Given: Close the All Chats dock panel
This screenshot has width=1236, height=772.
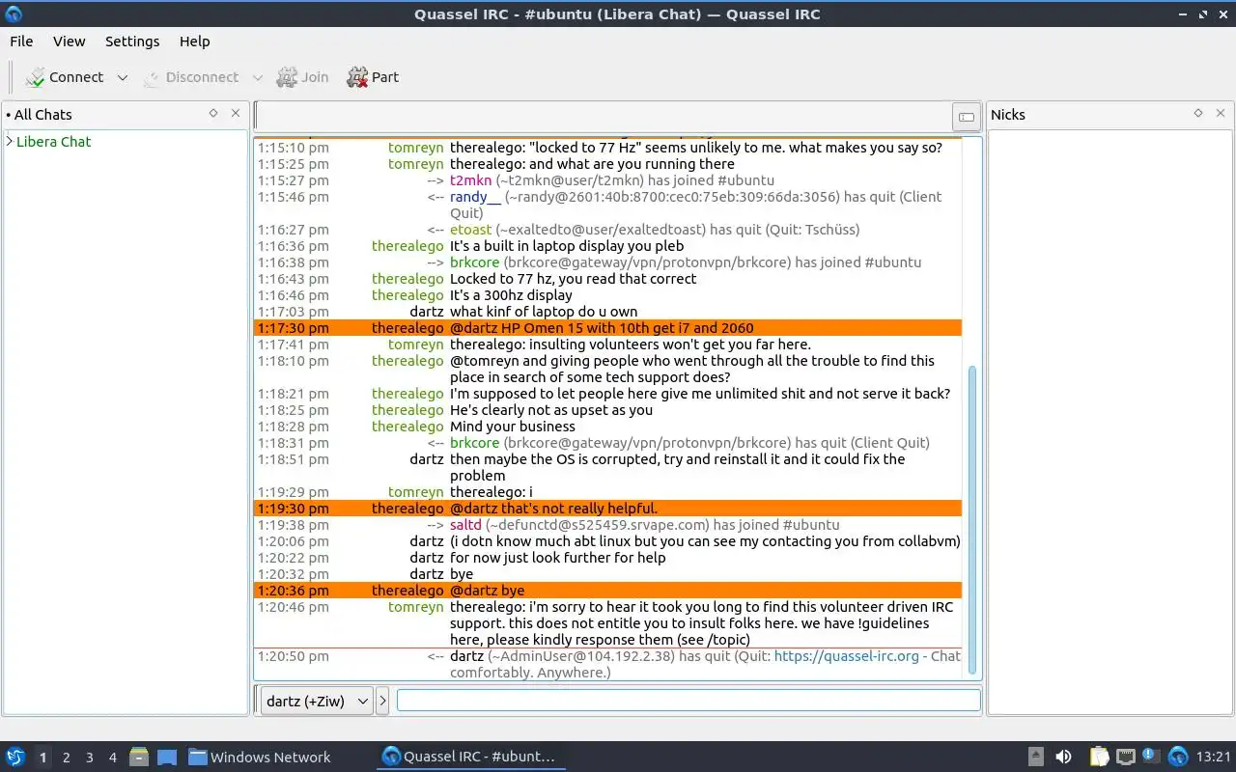Looking at the screenshot, I should pyautogui.click(x=236, y=113).
